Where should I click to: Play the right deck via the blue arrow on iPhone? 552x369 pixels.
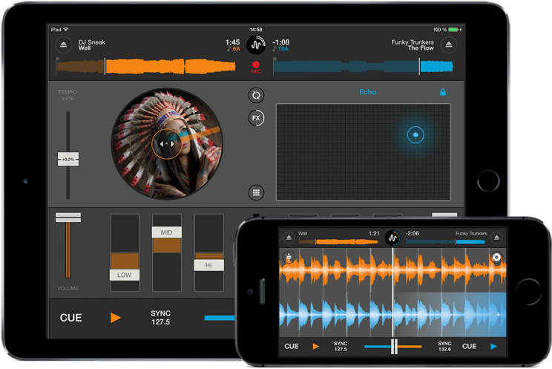click(493, 347)
